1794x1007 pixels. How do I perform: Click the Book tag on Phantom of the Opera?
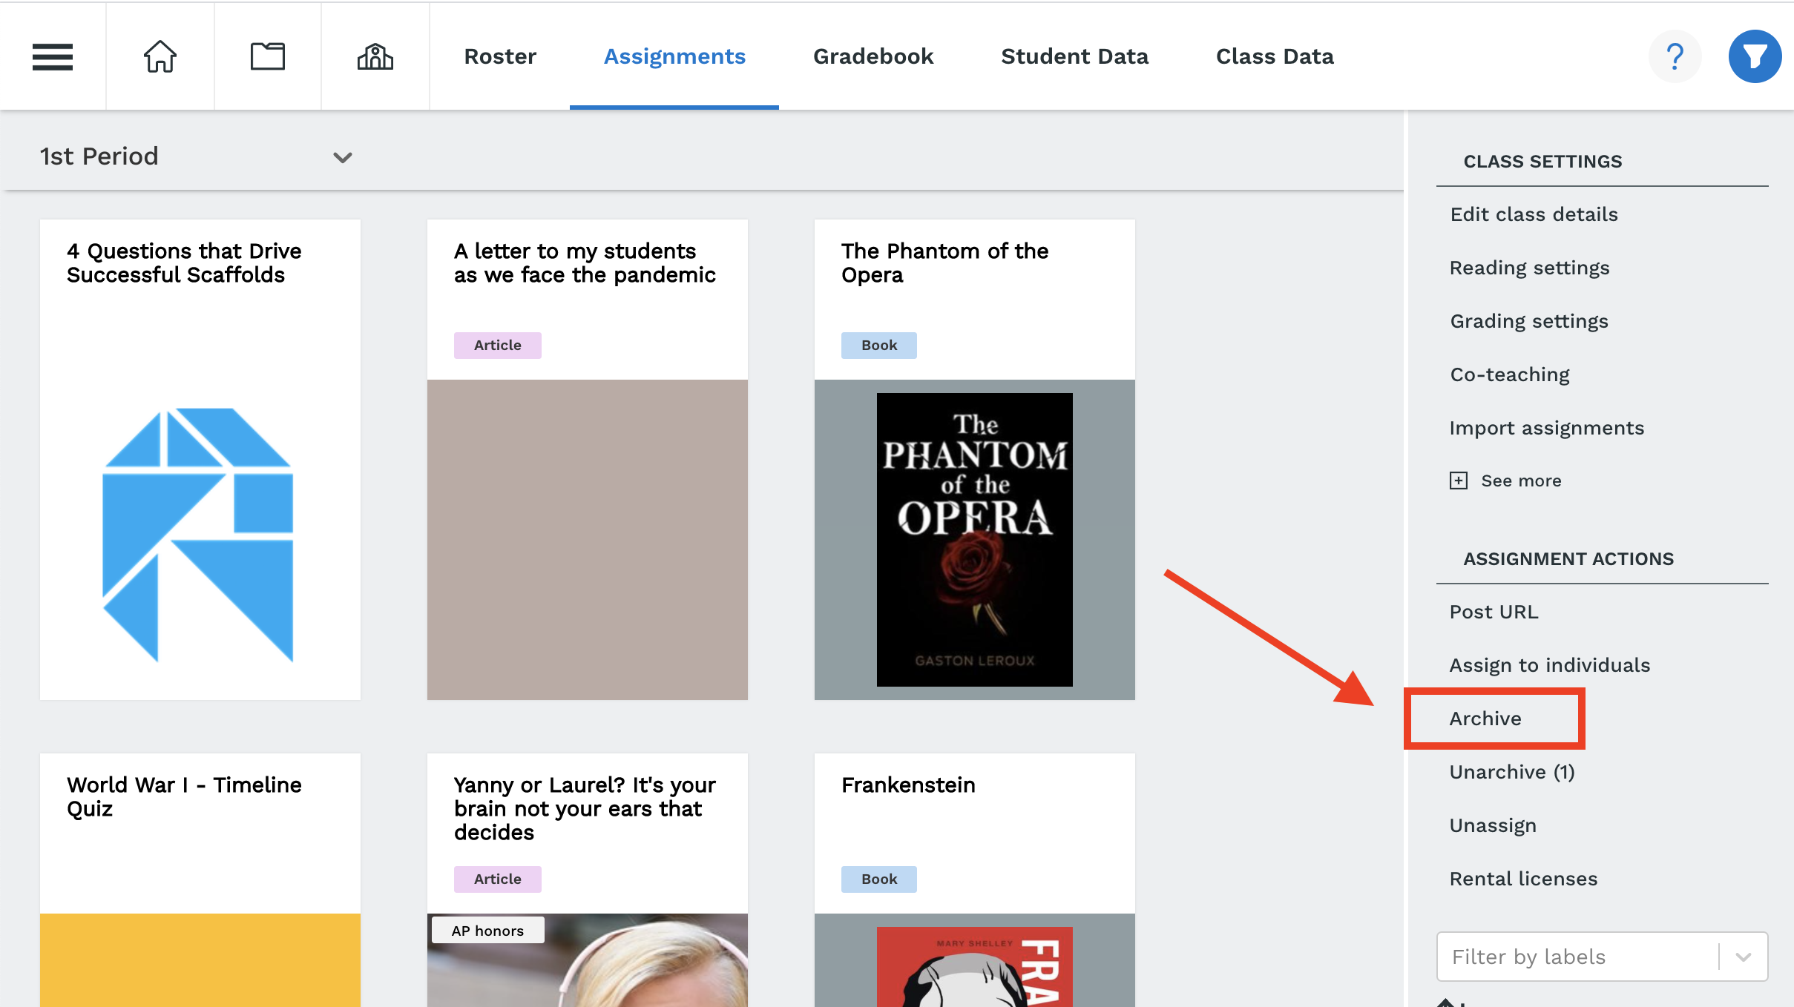click(878, 345)
